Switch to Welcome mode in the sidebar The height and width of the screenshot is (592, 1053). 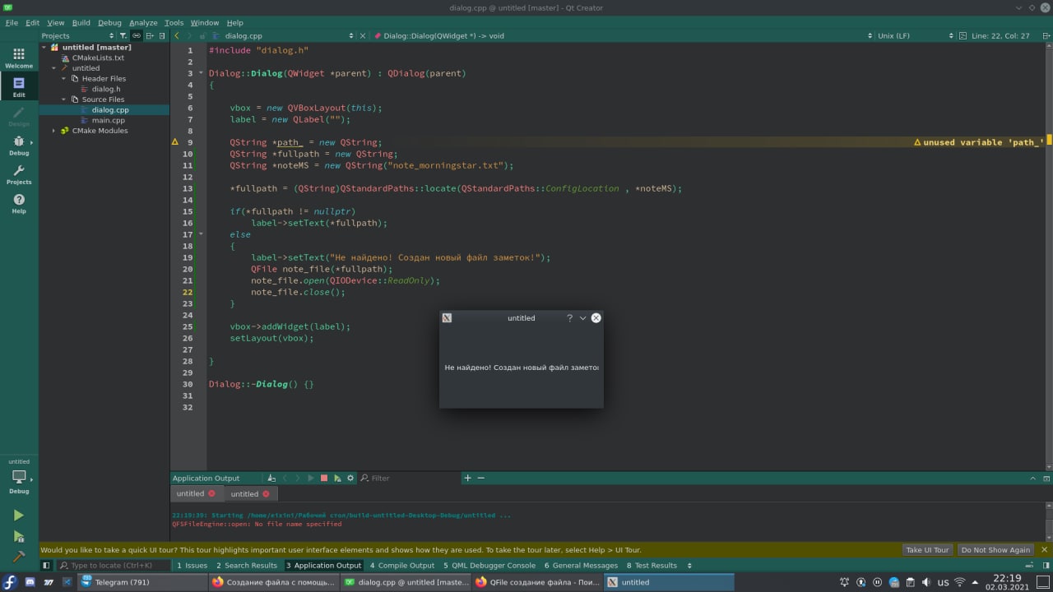click(x=18, y=58)
